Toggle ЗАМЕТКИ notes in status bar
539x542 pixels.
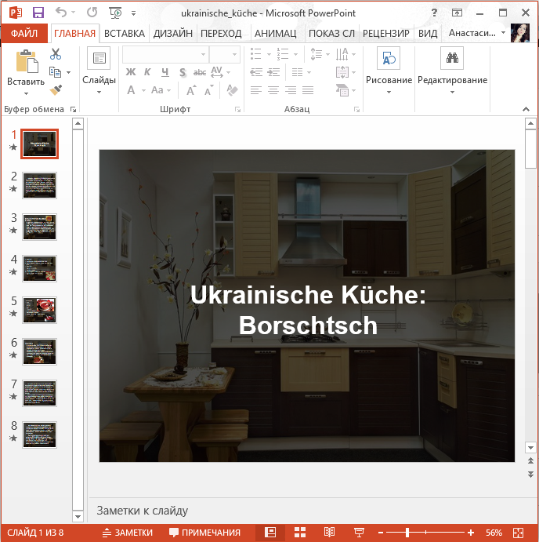[x=128, y=533]
